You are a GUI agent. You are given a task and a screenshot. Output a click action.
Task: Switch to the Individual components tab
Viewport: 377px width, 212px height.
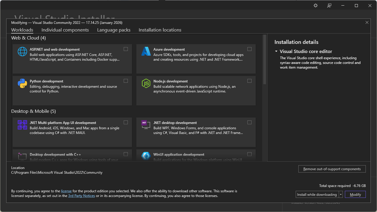[x=65, y=30]
